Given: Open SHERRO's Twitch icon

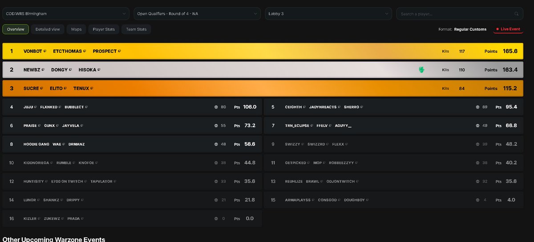Looking at the screenshot, I should point(362,107).
